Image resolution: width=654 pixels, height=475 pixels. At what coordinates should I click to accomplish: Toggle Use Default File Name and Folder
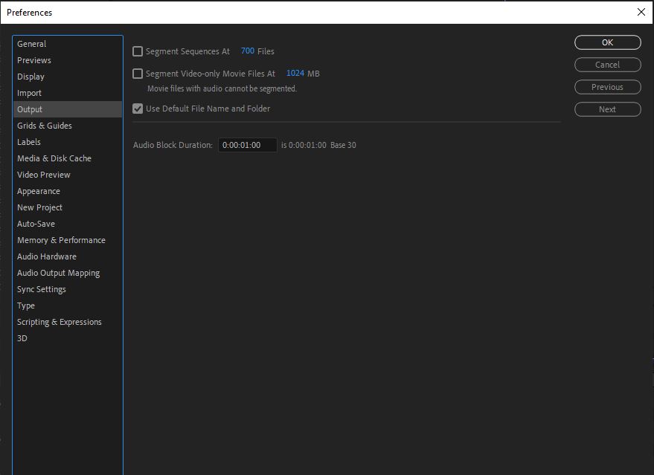tap(138, 109)
